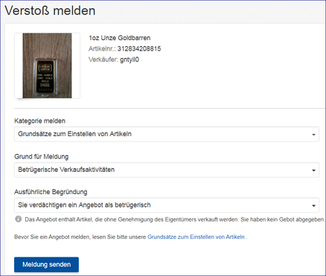The image size is (326, 276).
Task: Click the arrow icon of Ausführliche Begründung dropdown
Action: [313, 205]
